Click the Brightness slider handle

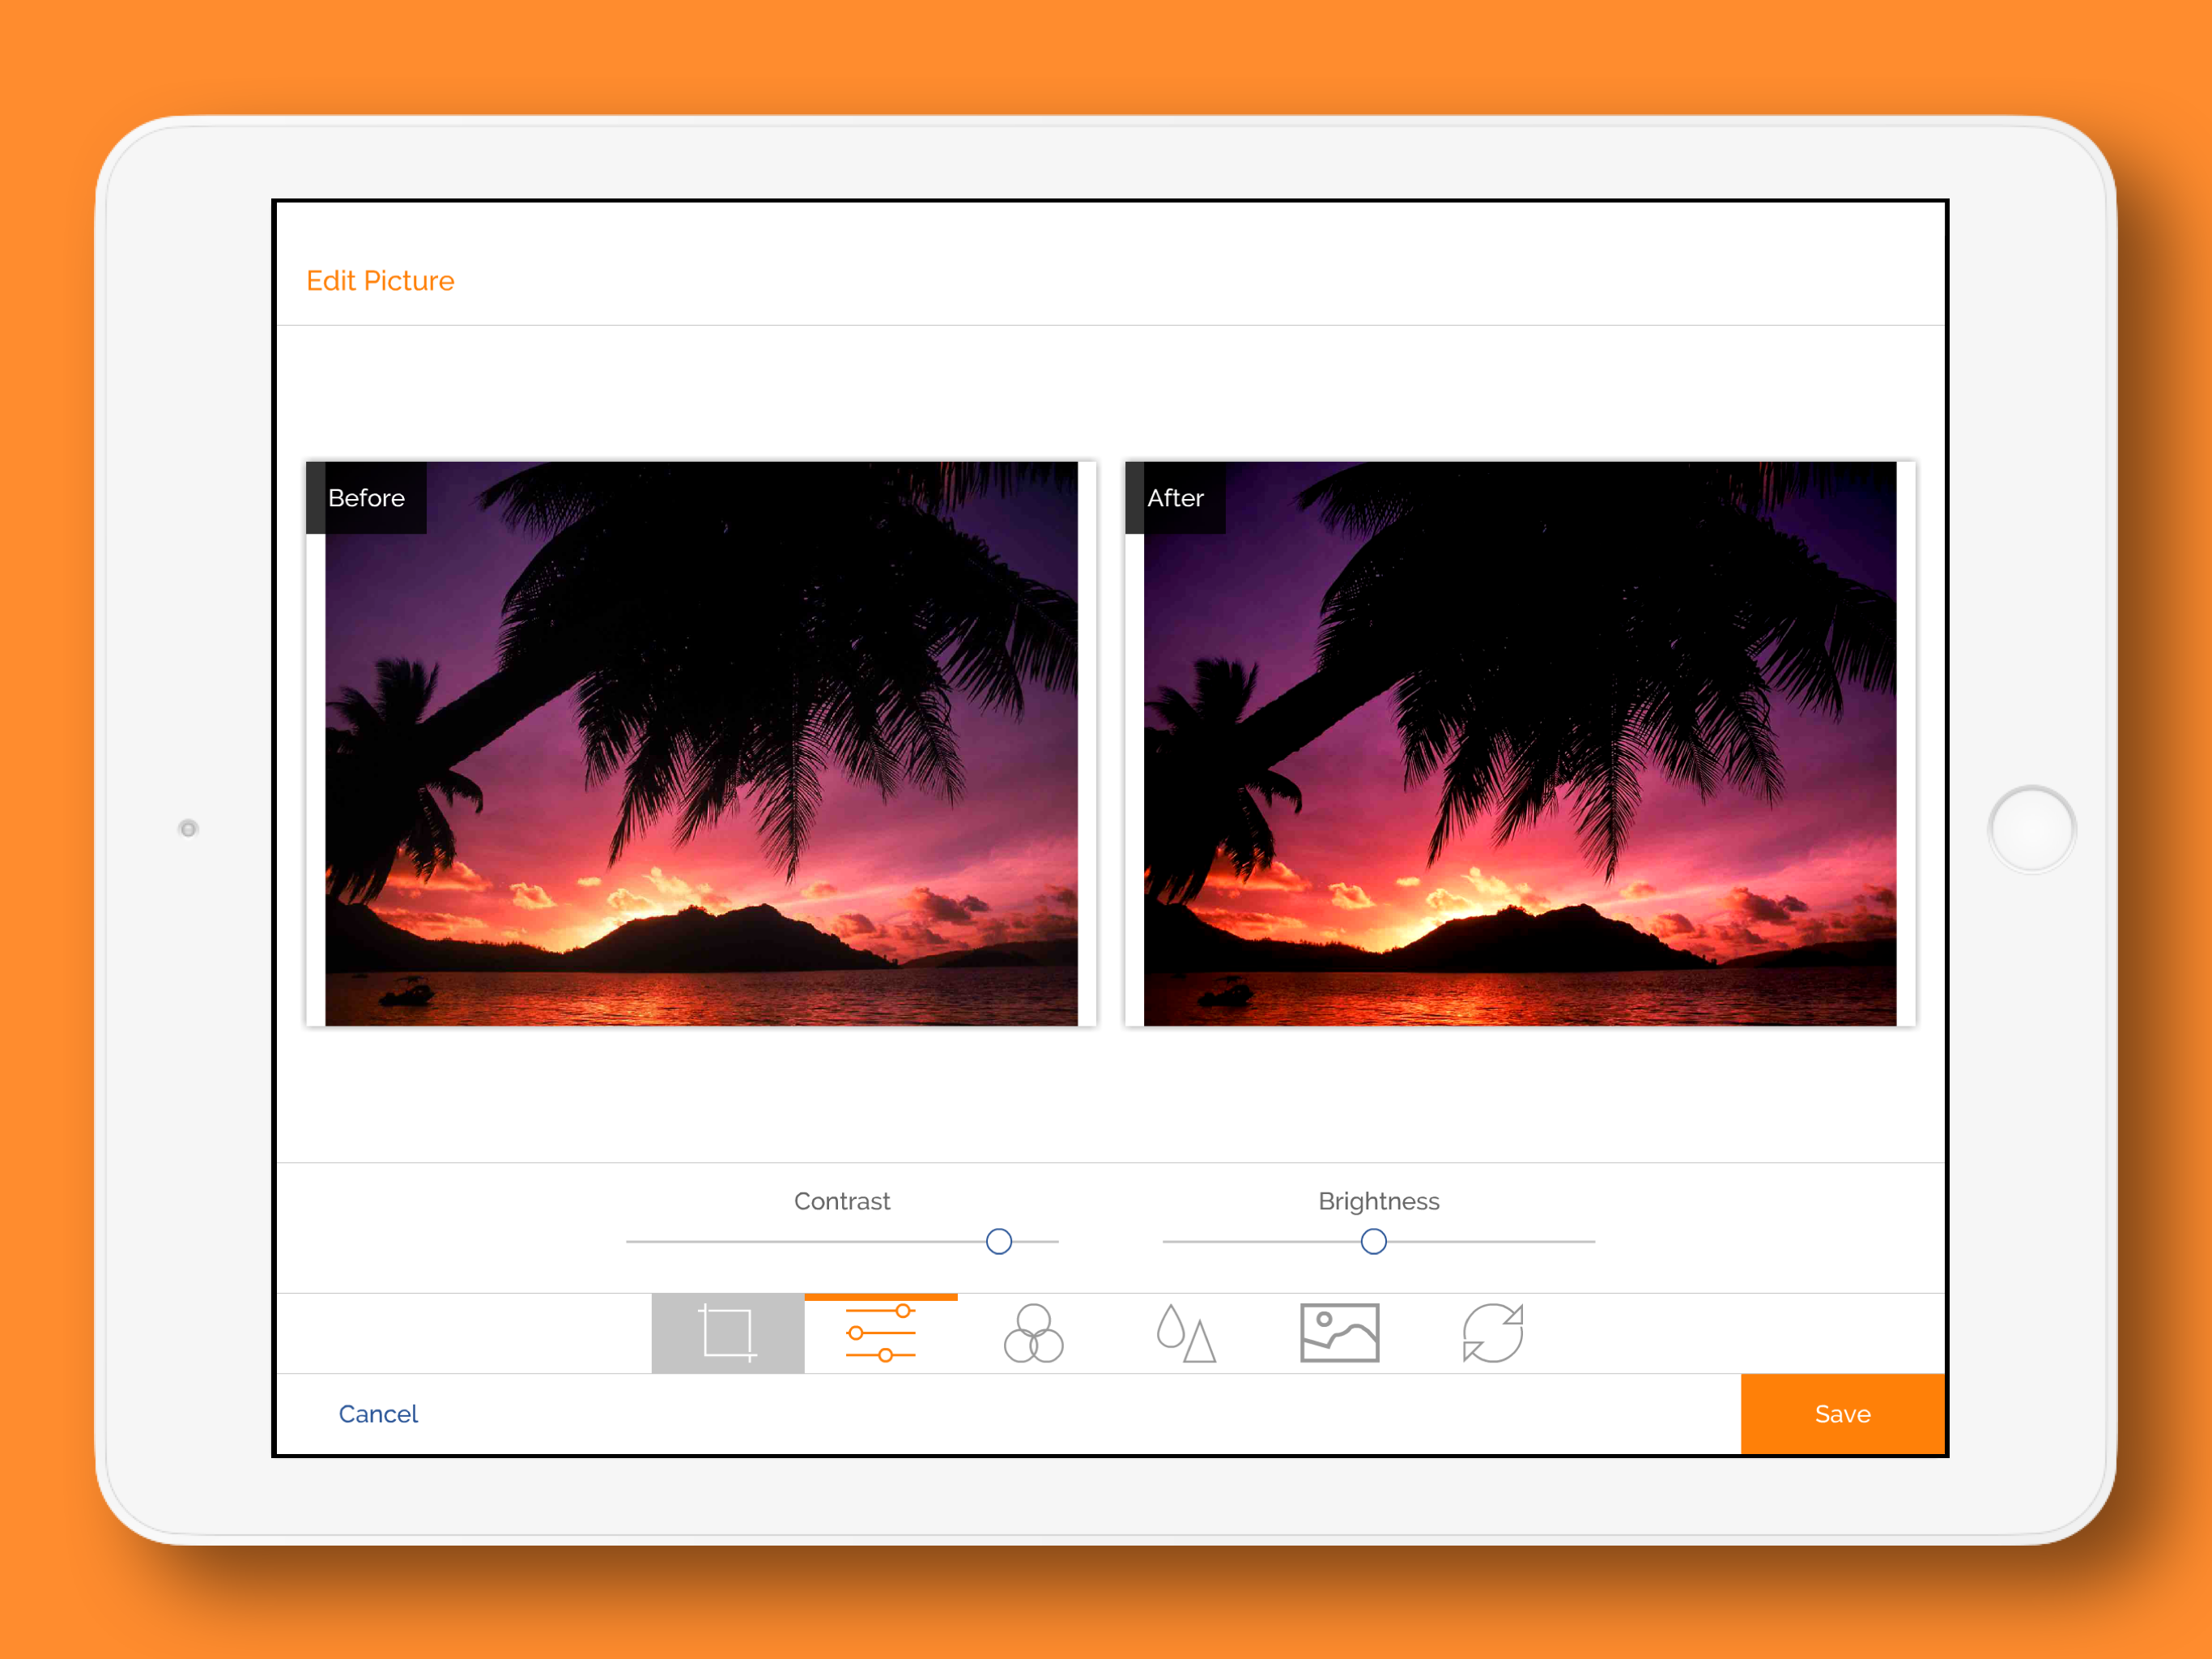point(1373,1242)
